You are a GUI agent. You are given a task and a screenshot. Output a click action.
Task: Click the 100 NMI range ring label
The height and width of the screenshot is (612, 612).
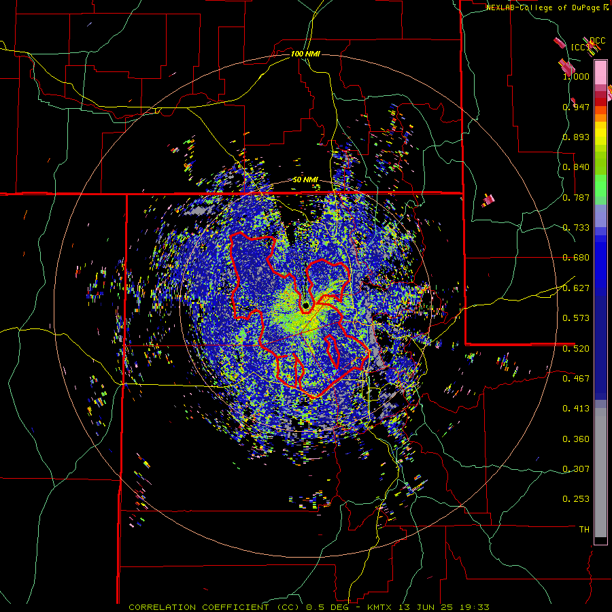[x=305, y=54]
